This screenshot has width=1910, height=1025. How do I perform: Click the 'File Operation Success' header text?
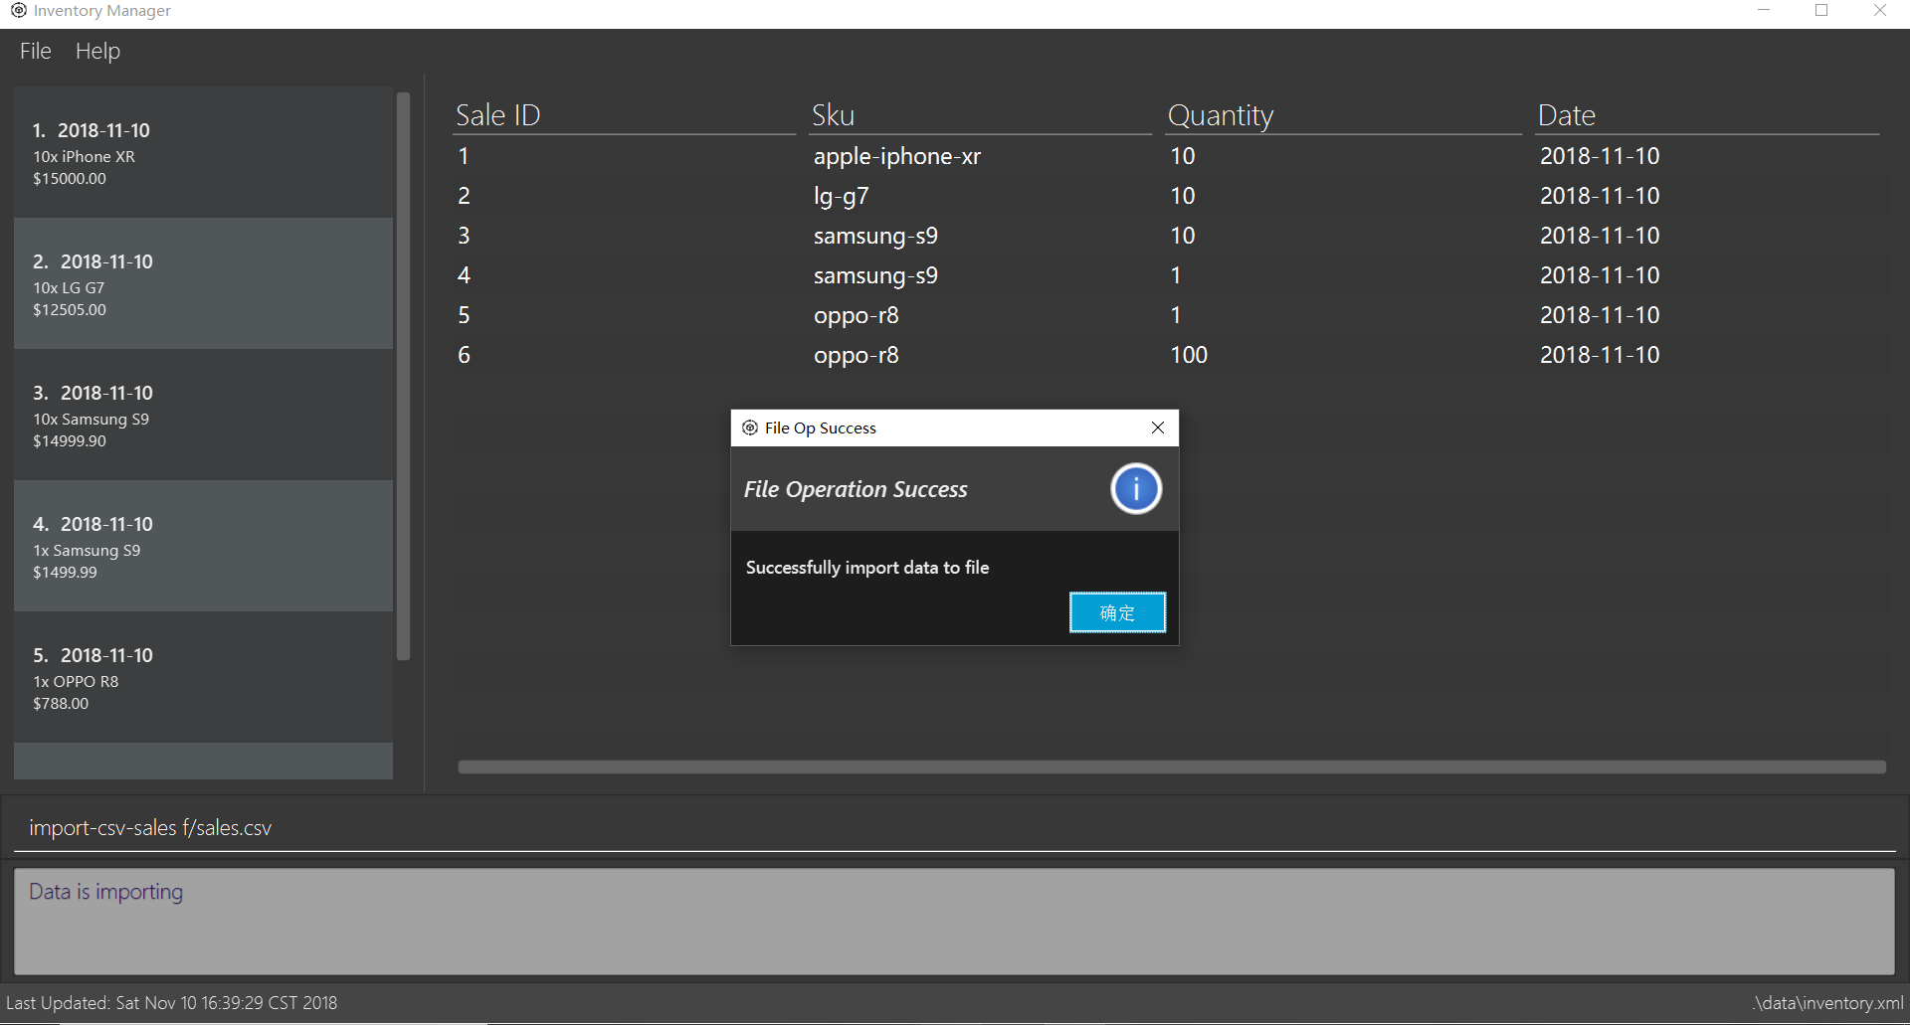(856, 489)
